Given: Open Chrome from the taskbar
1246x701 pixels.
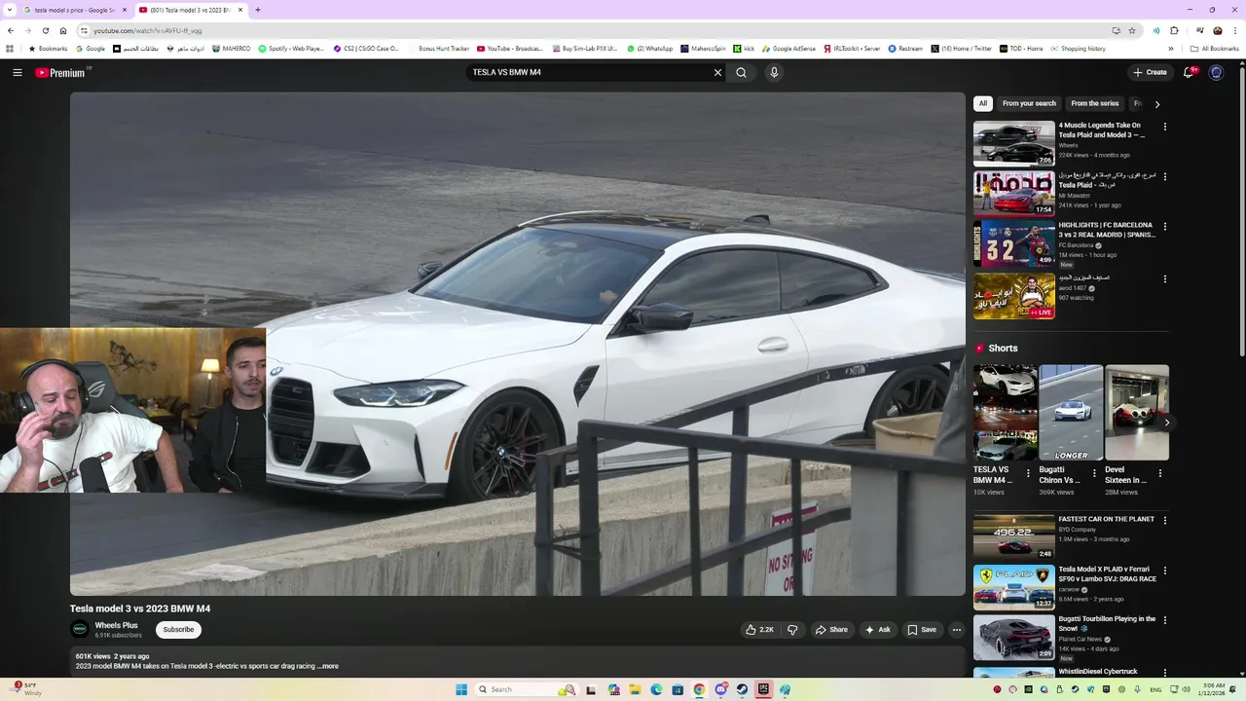Looking at the screenshot, I should pos(699,689).
